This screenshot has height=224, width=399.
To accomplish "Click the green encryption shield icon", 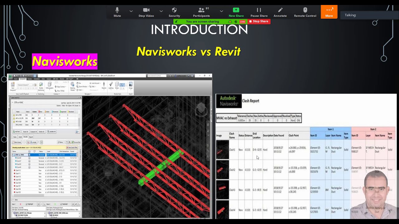I will click(236, 21).
